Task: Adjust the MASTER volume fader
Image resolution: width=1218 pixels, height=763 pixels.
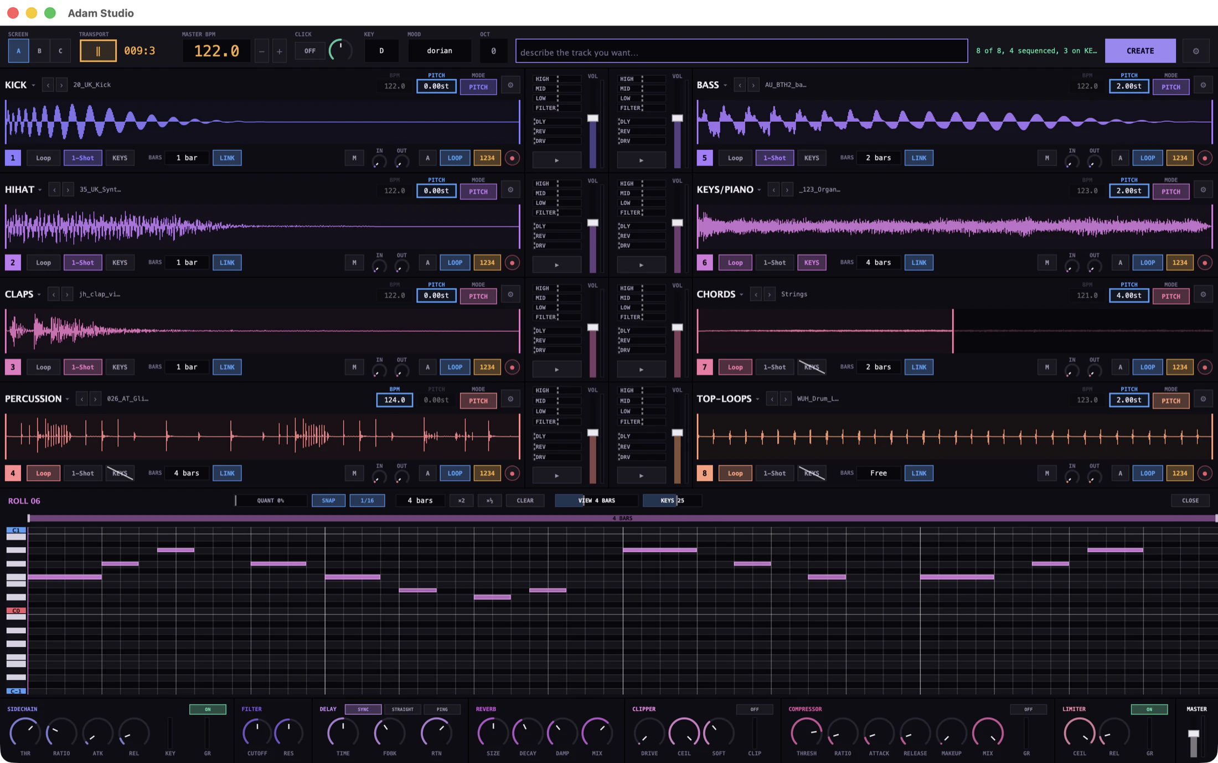Action: tap(1194, 735)
